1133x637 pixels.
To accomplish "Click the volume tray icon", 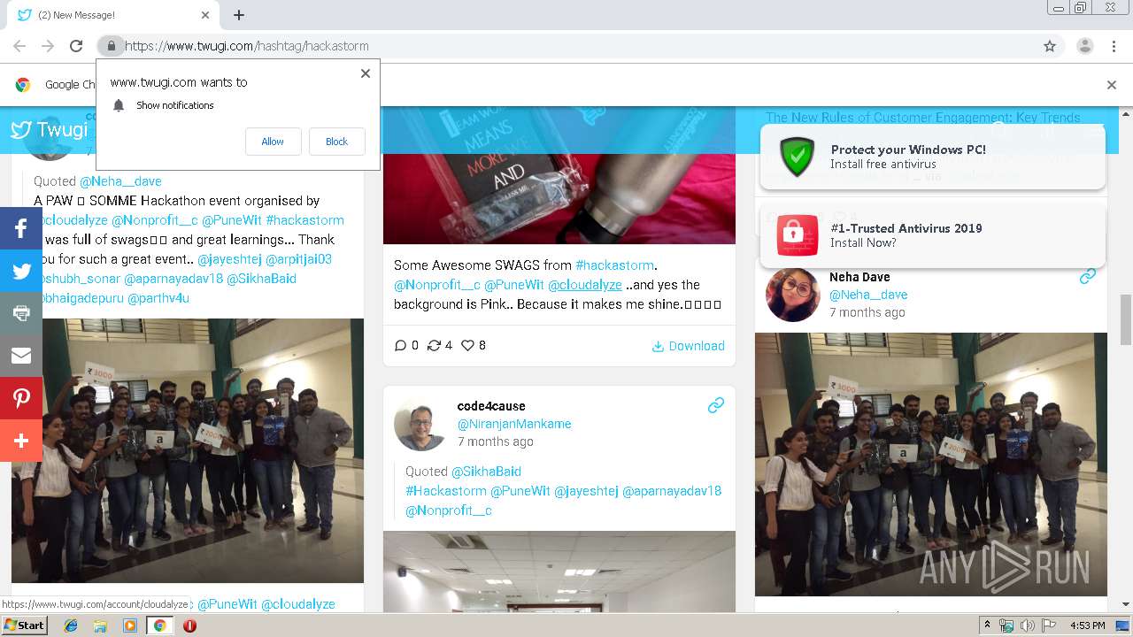I will click(x=1027, y=625).
